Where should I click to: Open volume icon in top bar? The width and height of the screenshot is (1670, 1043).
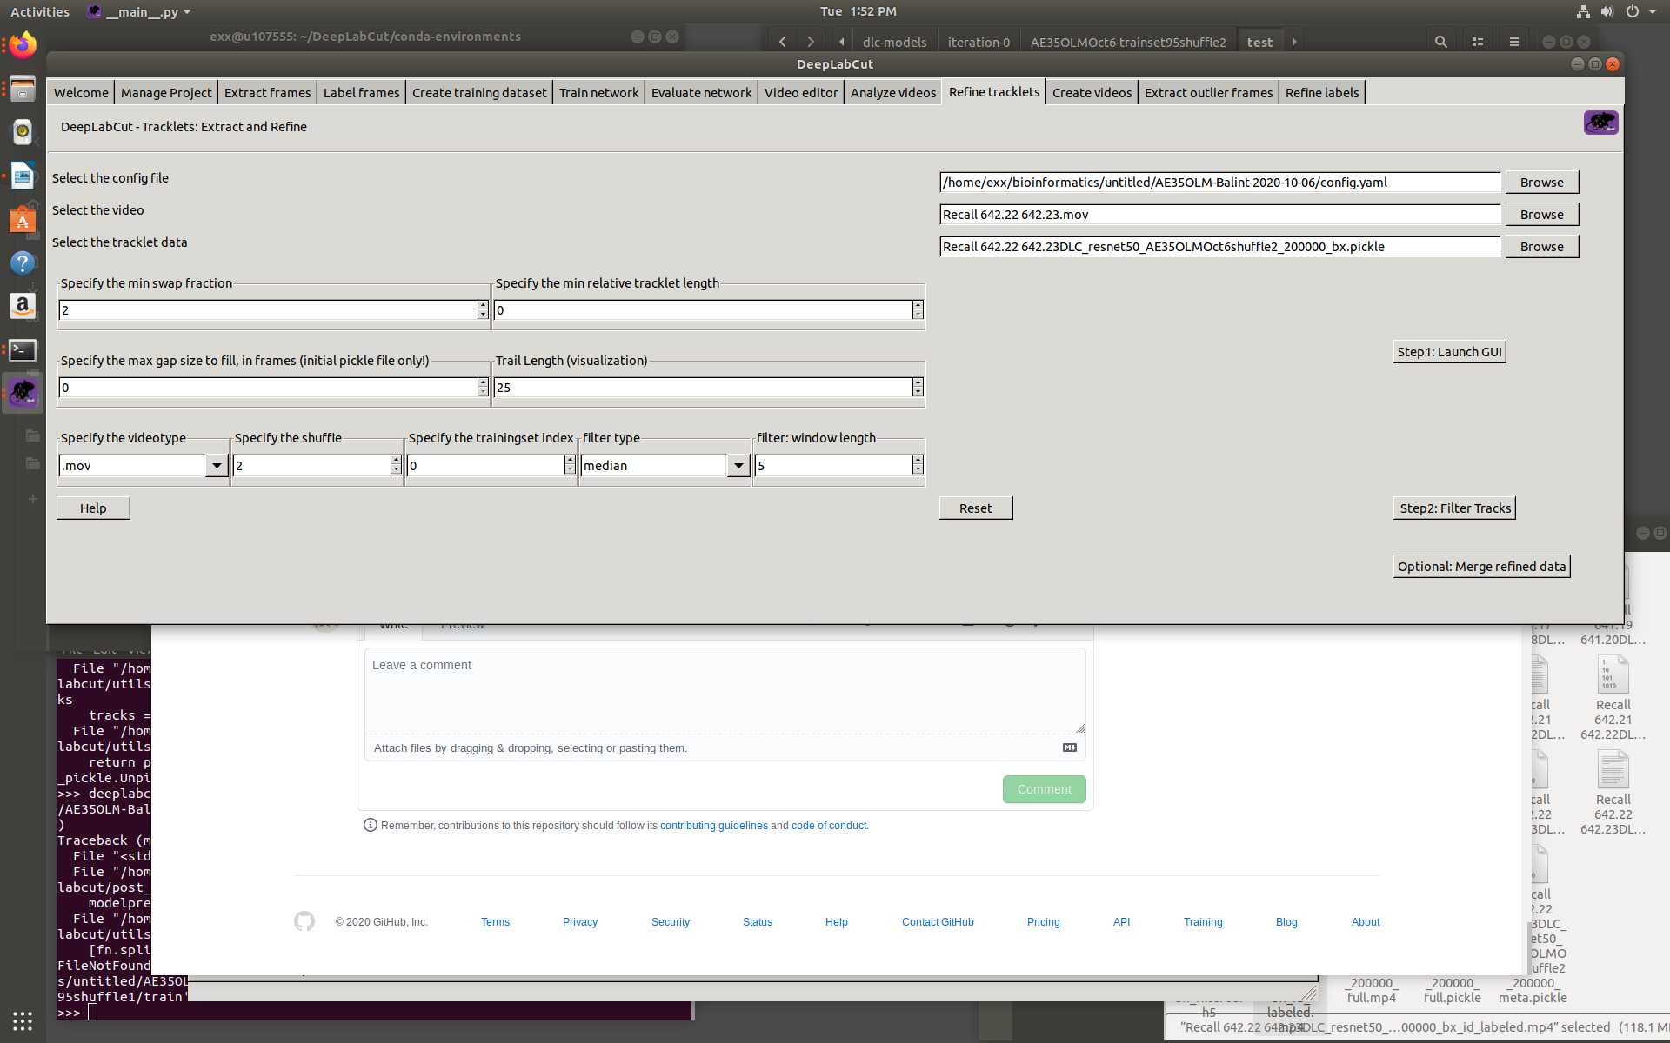pyautogui.click(x=1607, y=12)
